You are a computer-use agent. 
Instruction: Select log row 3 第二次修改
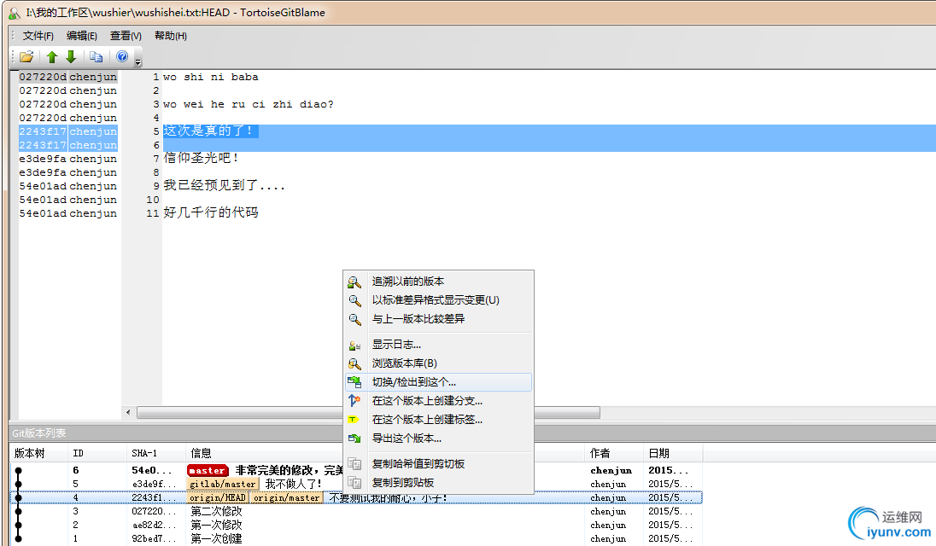(356, 511)
